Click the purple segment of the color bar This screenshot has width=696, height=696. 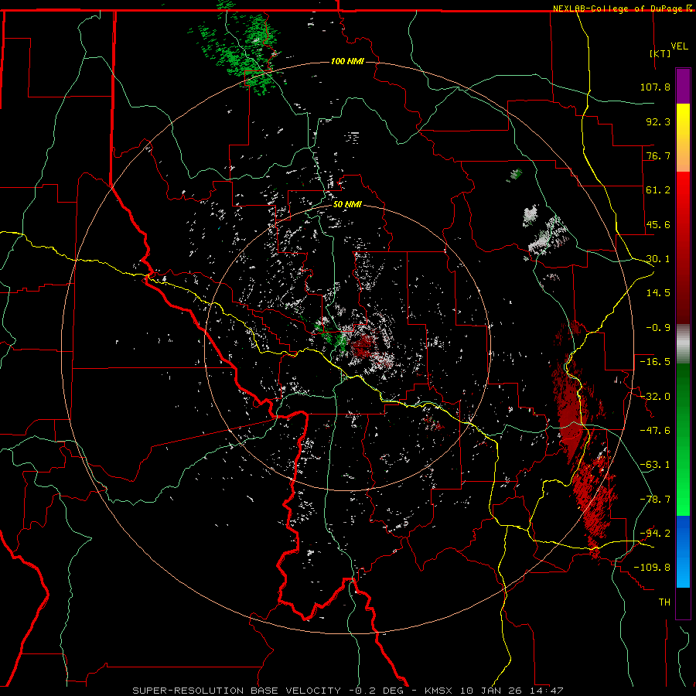coord(683,86)
